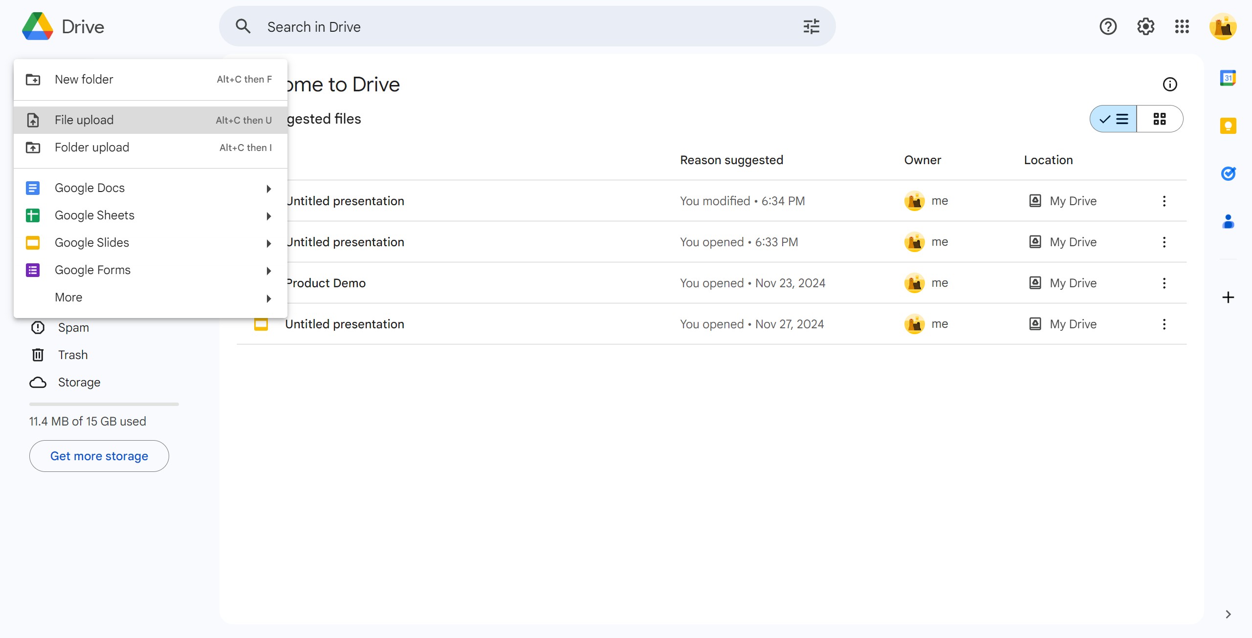Open My Drive location of Product Demo
Screen dimensions: 1252x638
tap(1063, 283)
